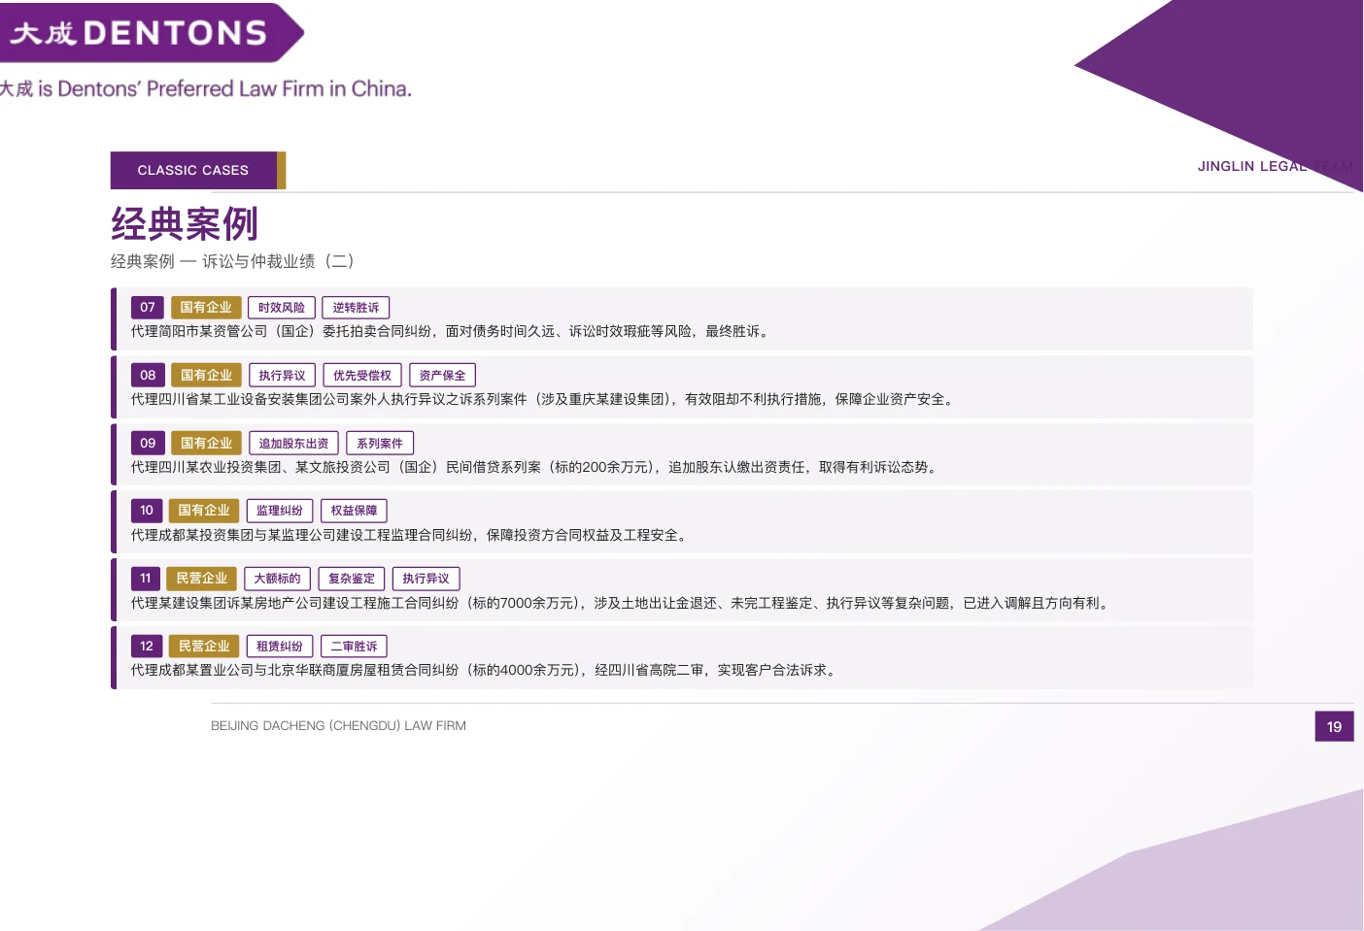Screen dimensions: 1364x931
Task: Click 民营企业 tag in case 11
Action: click(202, 579)
